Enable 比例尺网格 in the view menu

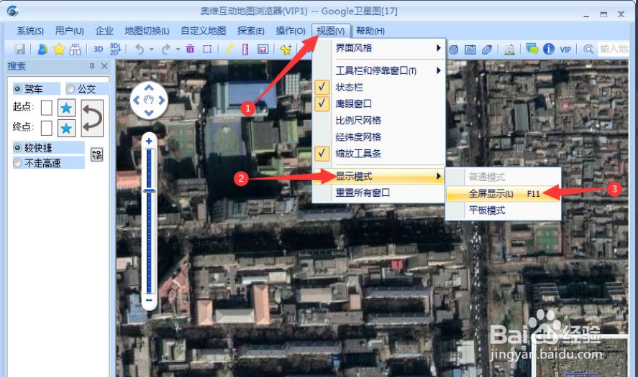tap(378, 120)
